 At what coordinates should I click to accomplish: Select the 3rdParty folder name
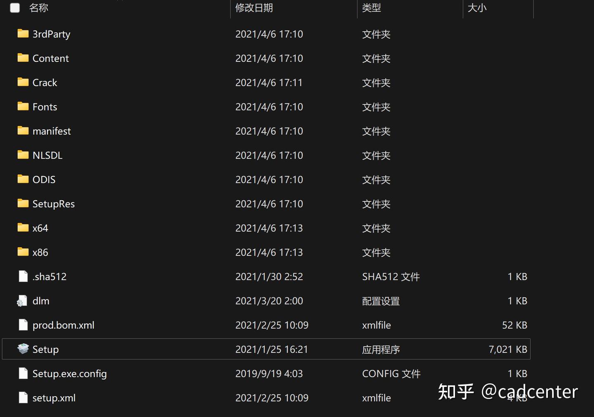[x=52, y=34]
